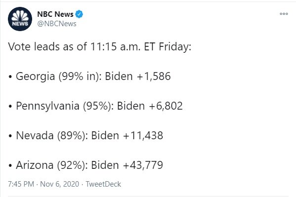Click the Biden +1,586 figure

click(x=138, y=76)
